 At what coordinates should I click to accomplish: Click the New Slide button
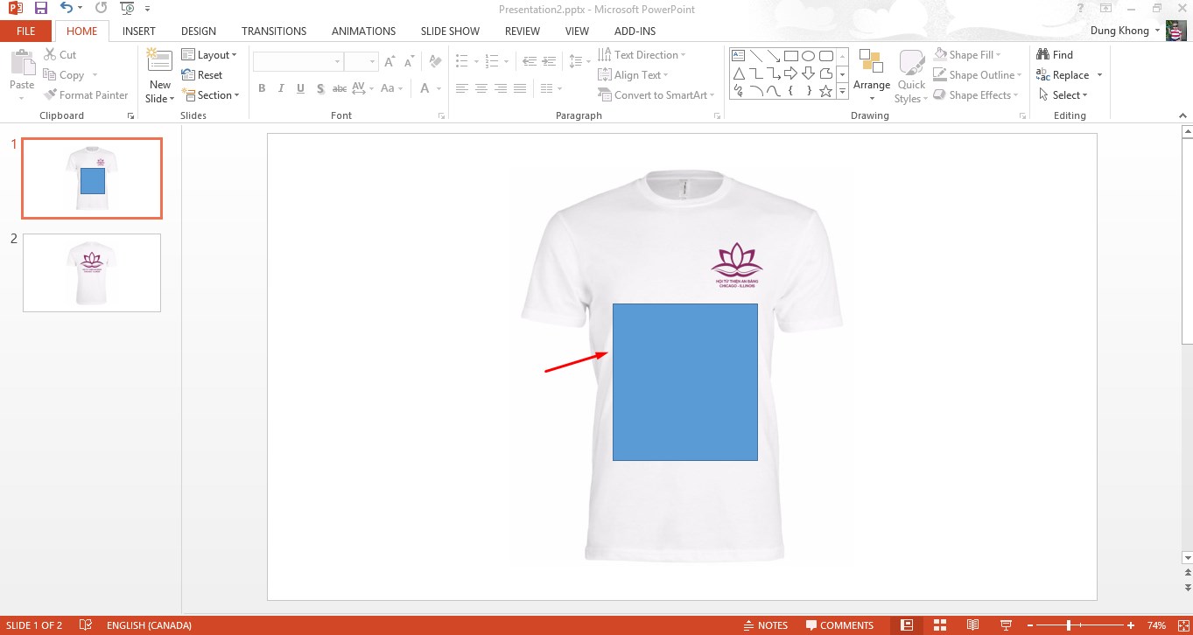click(x=159, y=75)
